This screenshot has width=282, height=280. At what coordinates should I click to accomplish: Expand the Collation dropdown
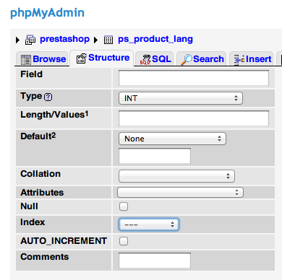176,176
